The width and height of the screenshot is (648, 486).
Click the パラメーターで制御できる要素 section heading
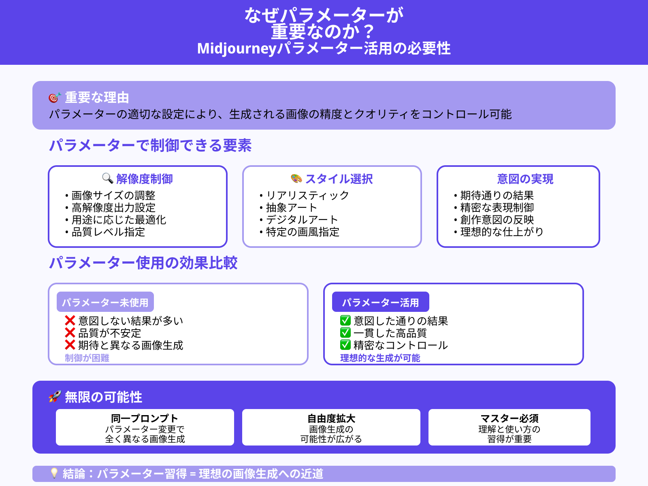point(150,145)
